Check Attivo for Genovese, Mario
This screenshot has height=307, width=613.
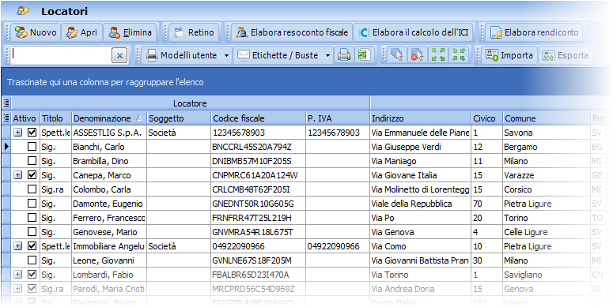click(32, 232)
